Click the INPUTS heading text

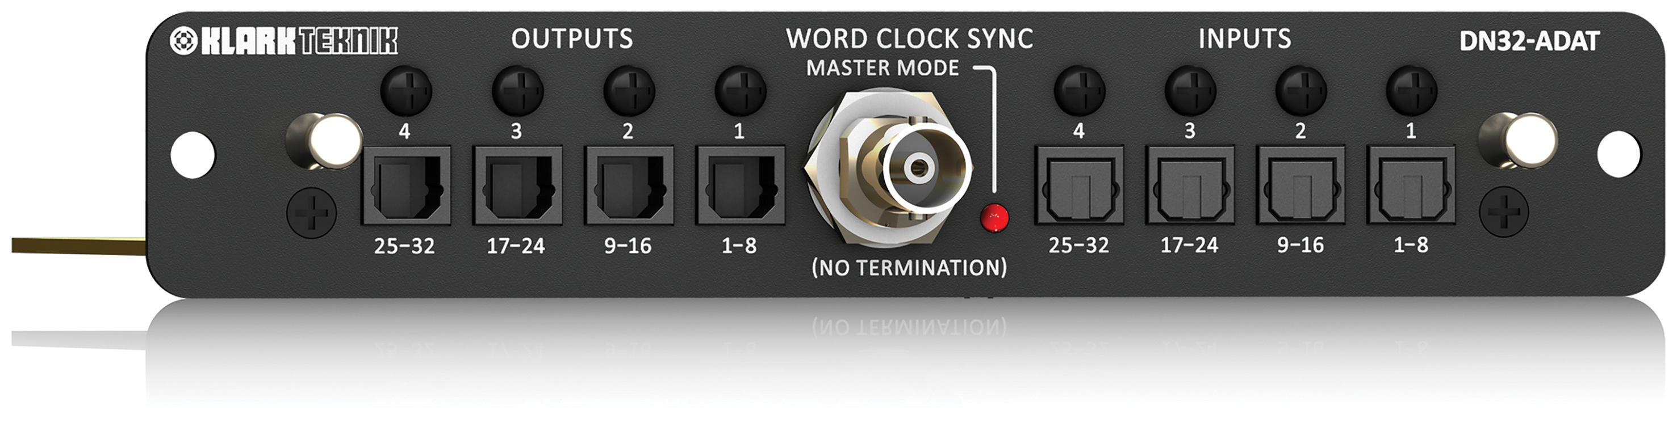[1245, 39]
